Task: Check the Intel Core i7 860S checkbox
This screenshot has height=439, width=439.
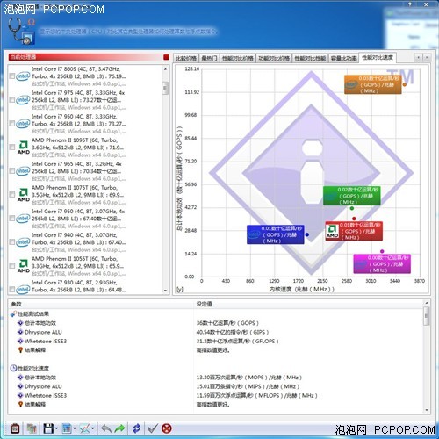Action: tap(12, 76)
